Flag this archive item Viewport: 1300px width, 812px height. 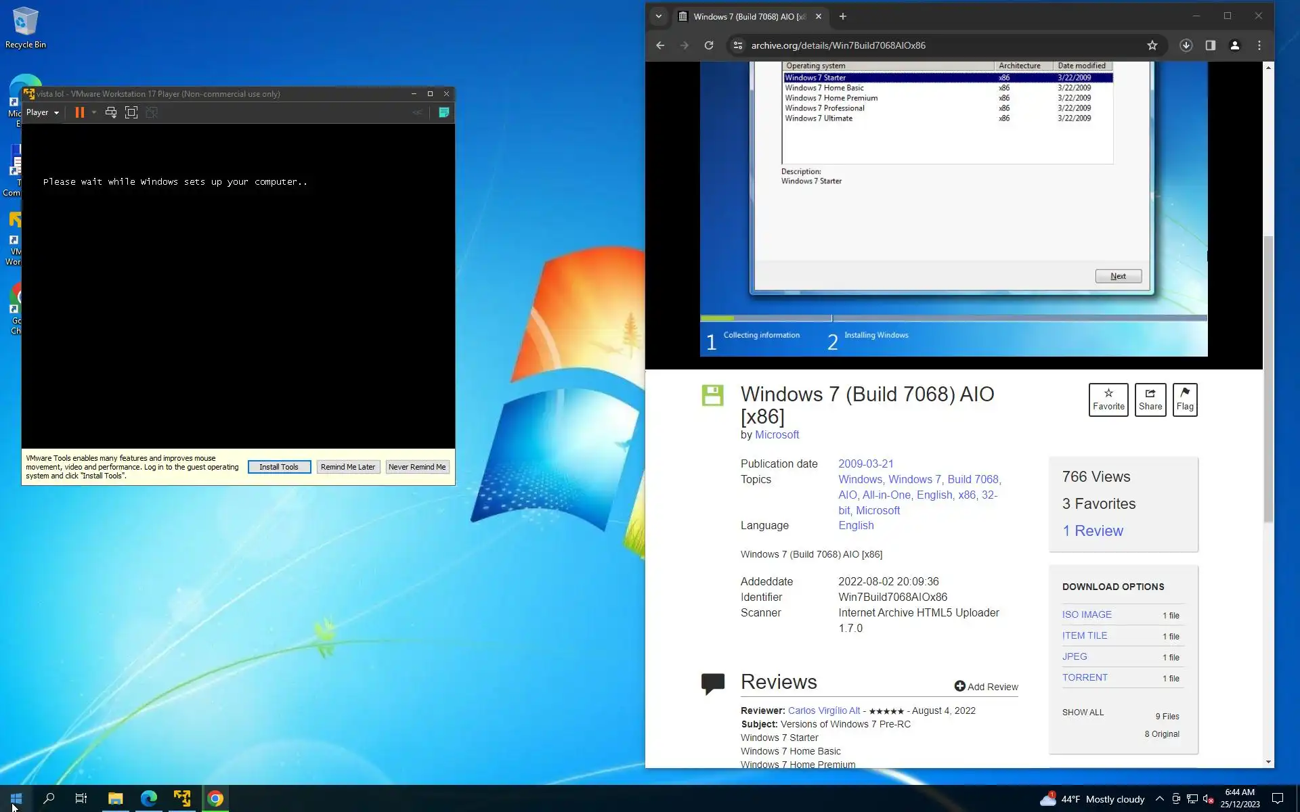1184,399
